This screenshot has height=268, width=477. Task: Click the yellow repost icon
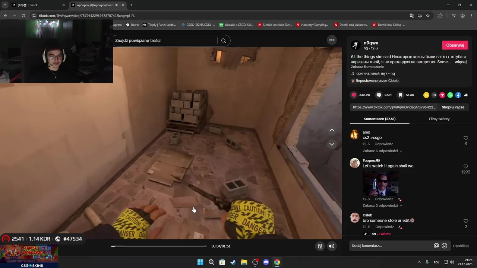[x=426, y=95]
